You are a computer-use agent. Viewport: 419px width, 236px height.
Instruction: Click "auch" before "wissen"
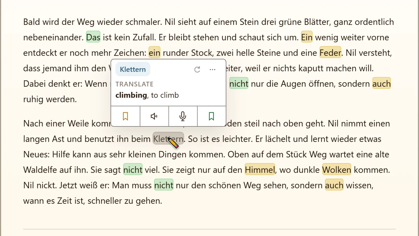pos(334,185)
